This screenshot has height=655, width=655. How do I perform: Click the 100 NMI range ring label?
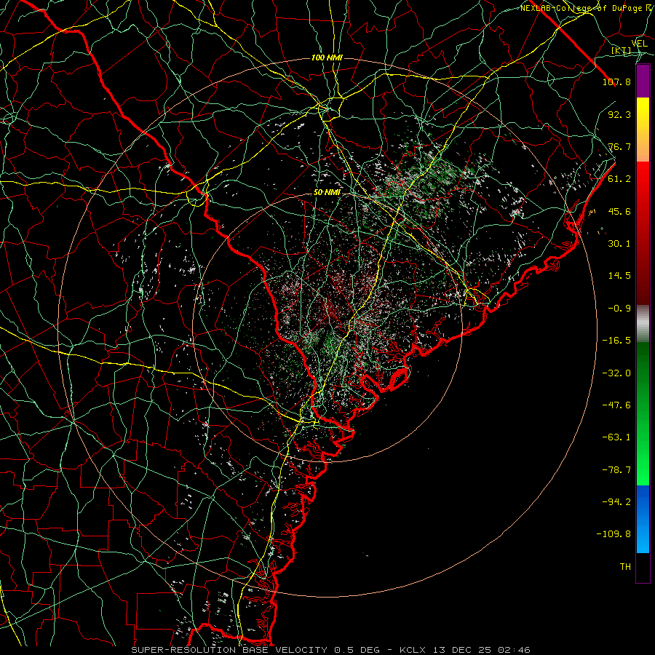tap(327, 57)
